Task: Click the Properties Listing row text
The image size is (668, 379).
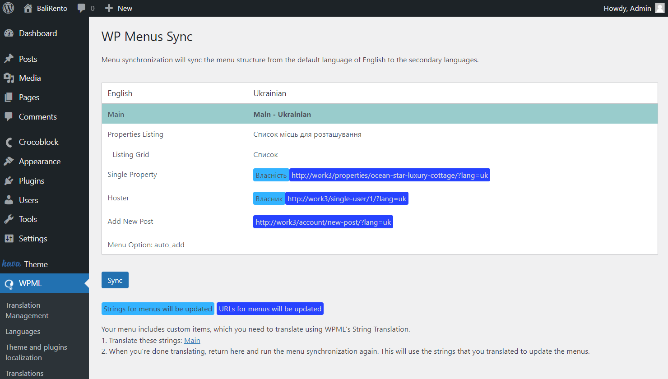Action: coord(135,134)
